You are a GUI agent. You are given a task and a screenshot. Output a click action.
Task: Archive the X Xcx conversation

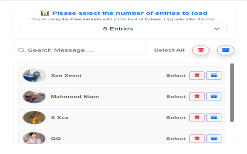[x=214, y=117]
